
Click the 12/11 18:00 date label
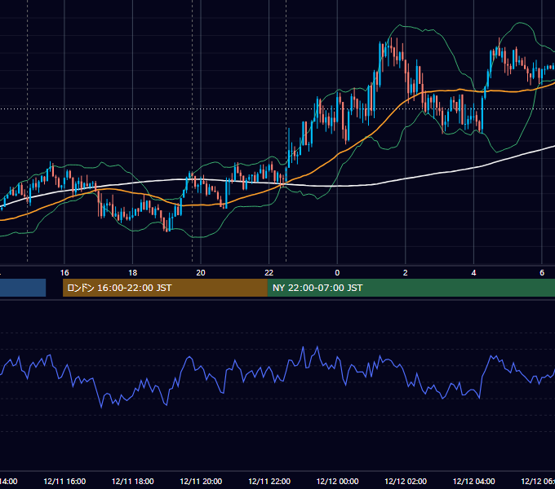[133, 481]
